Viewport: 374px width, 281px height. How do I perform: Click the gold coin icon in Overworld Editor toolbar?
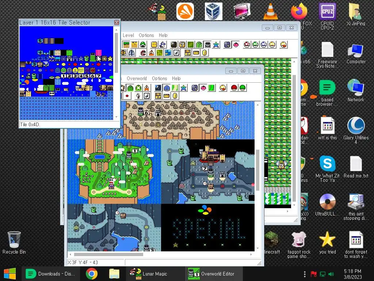(x=175, y=96)
